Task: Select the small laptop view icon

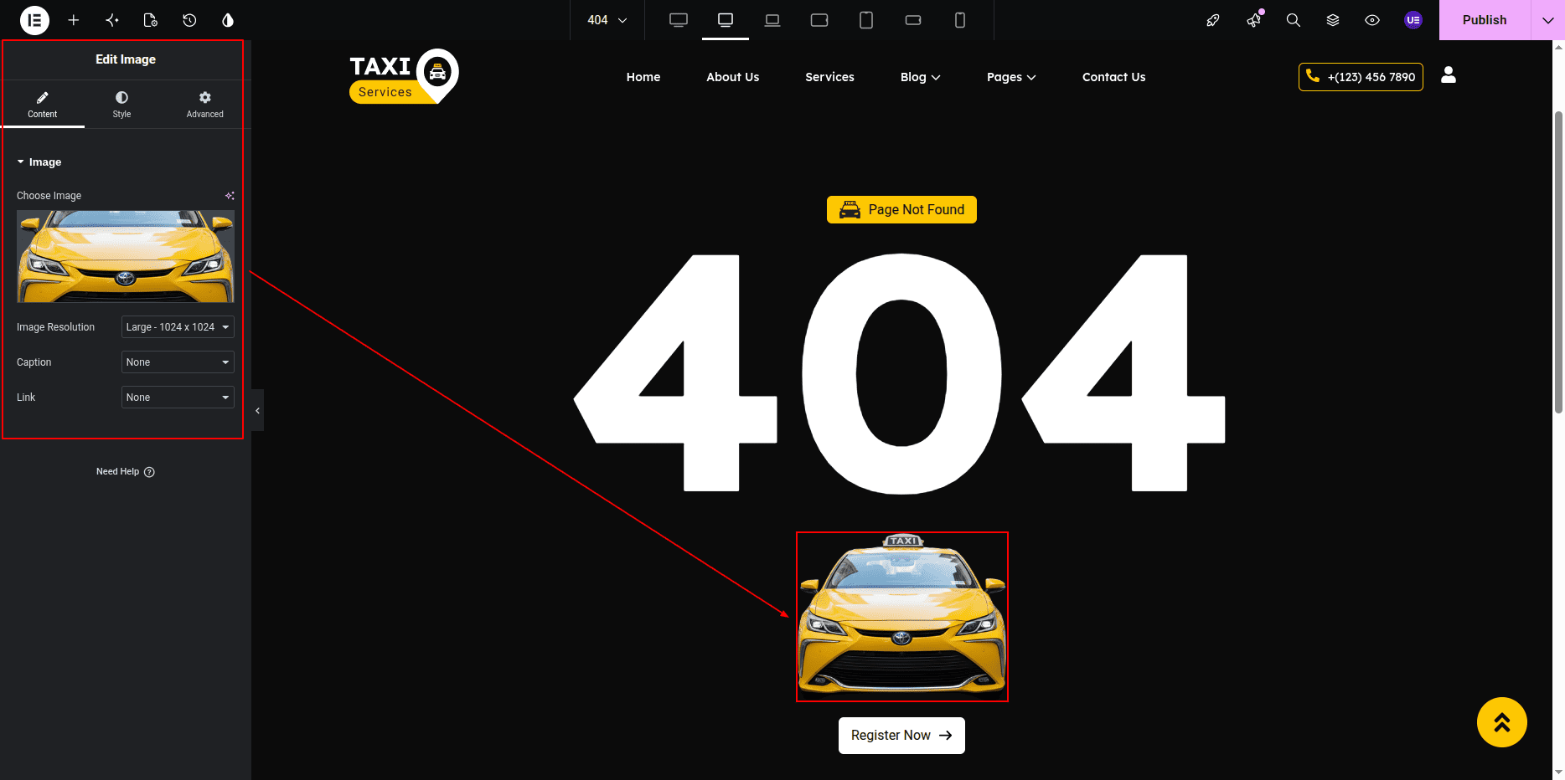Action: coord(772,20)
